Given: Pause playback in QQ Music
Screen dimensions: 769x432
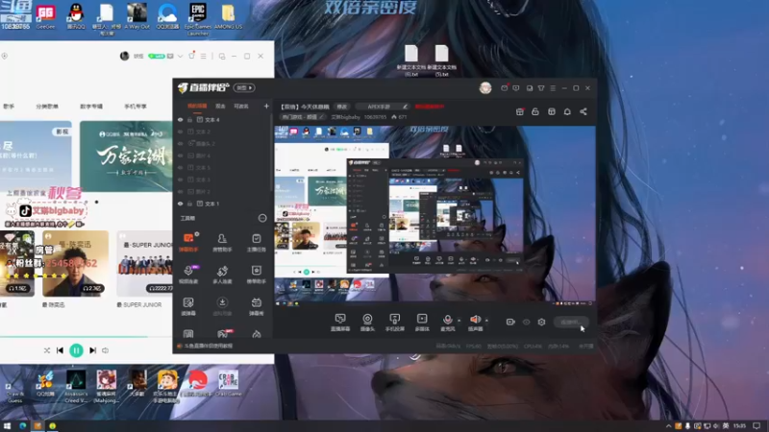Looking at the screenshot, I should (x=76, y=350).
